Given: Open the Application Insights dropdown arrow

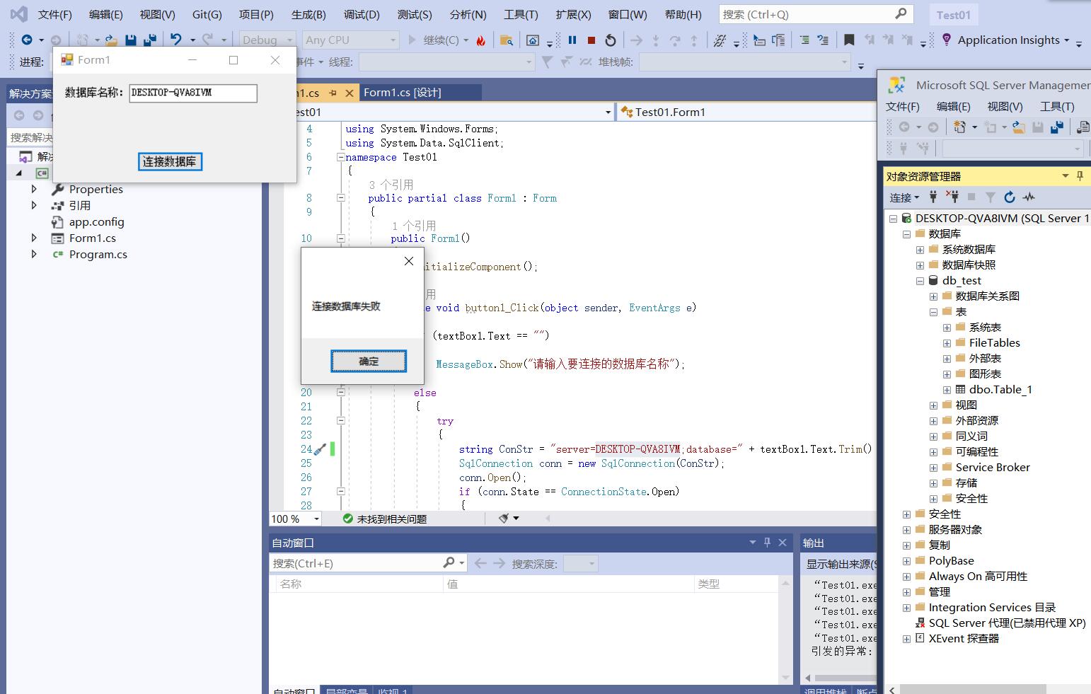Looking at the screenshot, I should [1067, 40].
